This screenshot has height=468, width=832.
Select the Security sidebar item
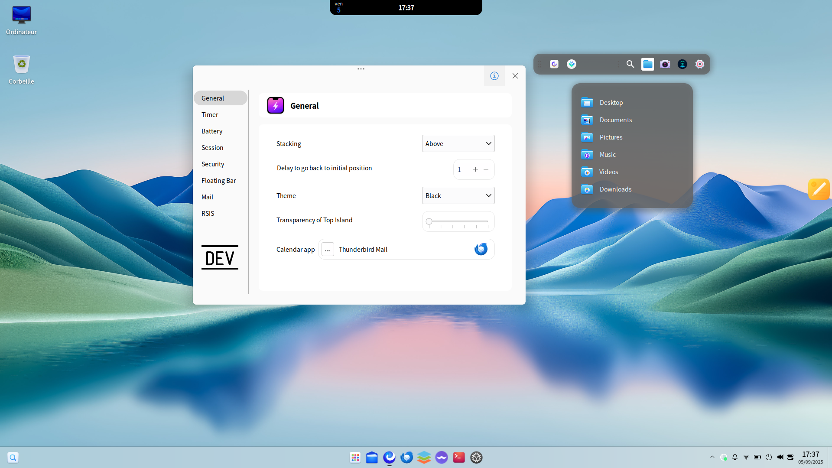213,164
